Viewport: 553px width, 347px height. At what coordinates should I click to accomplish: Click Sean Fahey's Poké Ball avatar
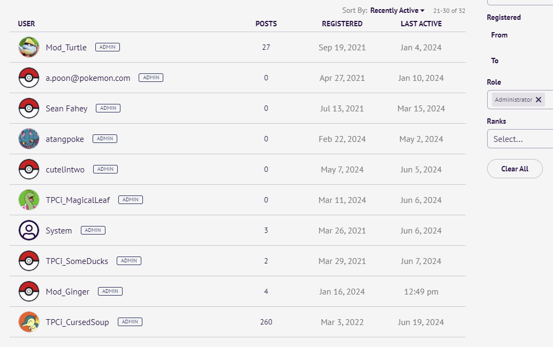29,108
